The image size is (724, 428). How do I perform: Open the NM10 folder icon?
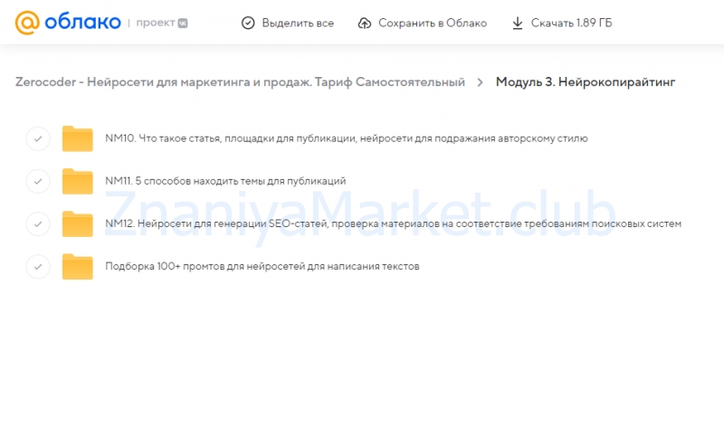(x=78, y=138)
